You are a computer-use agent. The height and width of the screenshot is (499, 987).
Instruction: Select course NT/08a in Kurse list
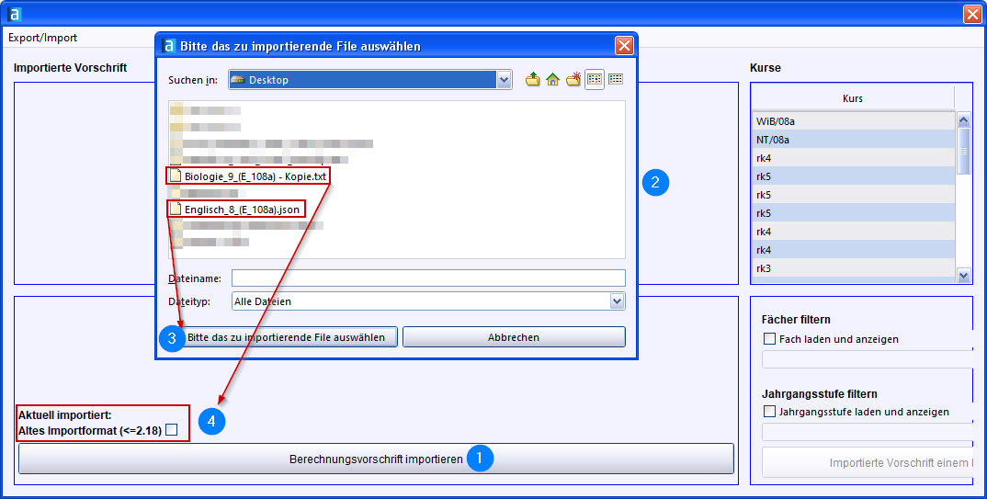854,140
